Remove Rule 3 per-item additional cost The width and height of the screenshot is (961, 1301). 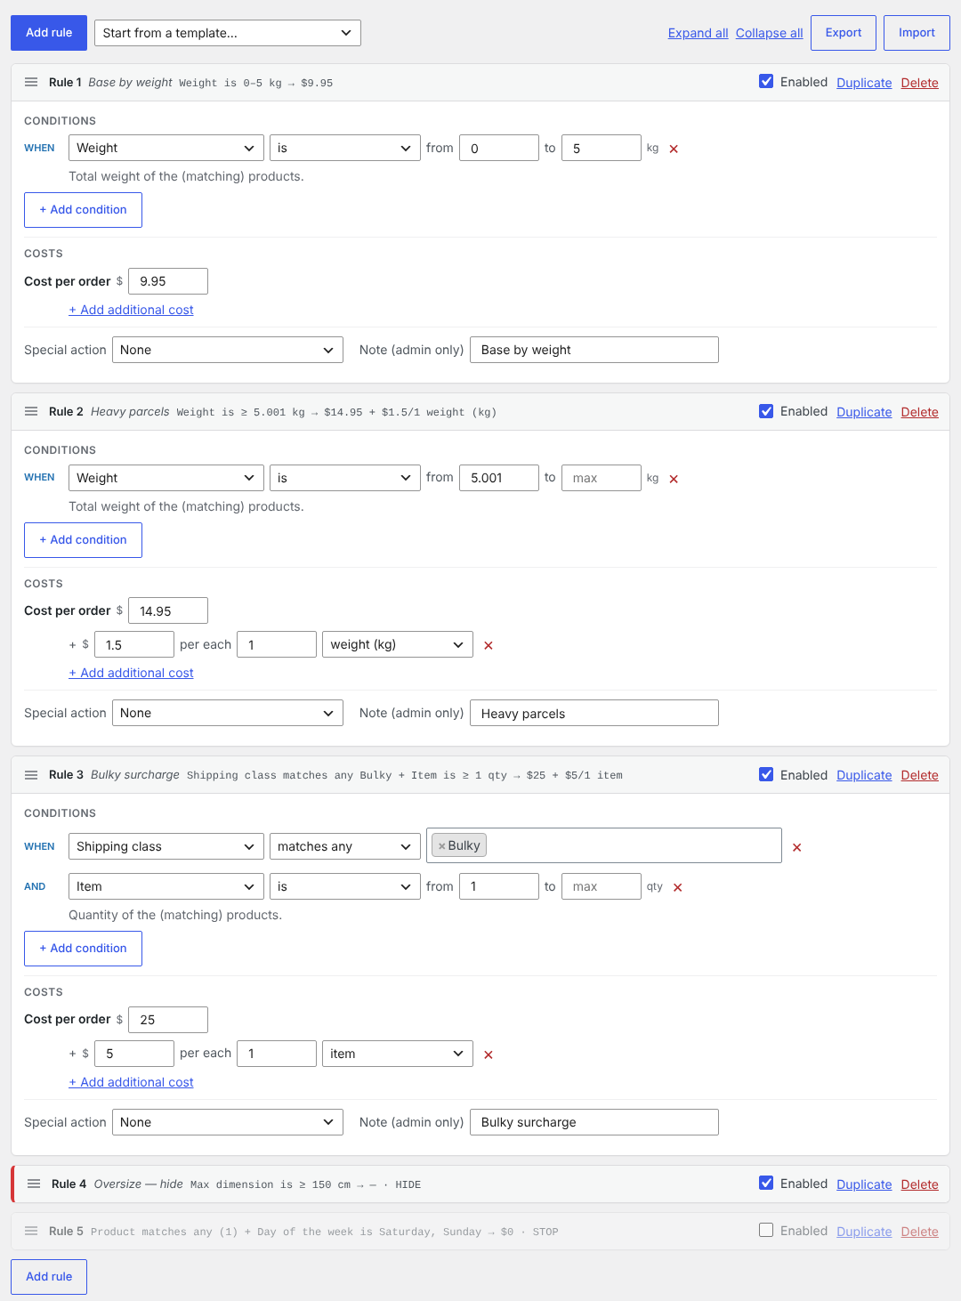[488, 1055]
